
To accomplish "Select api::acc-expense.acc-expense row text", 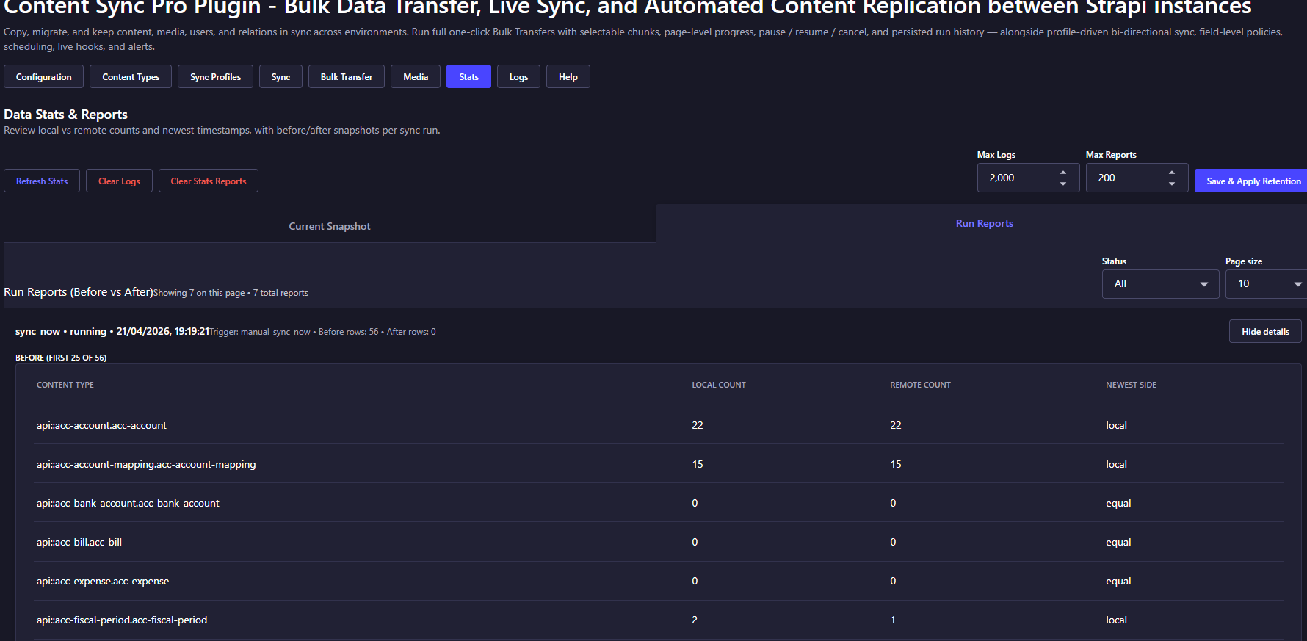I will point(103,581).
